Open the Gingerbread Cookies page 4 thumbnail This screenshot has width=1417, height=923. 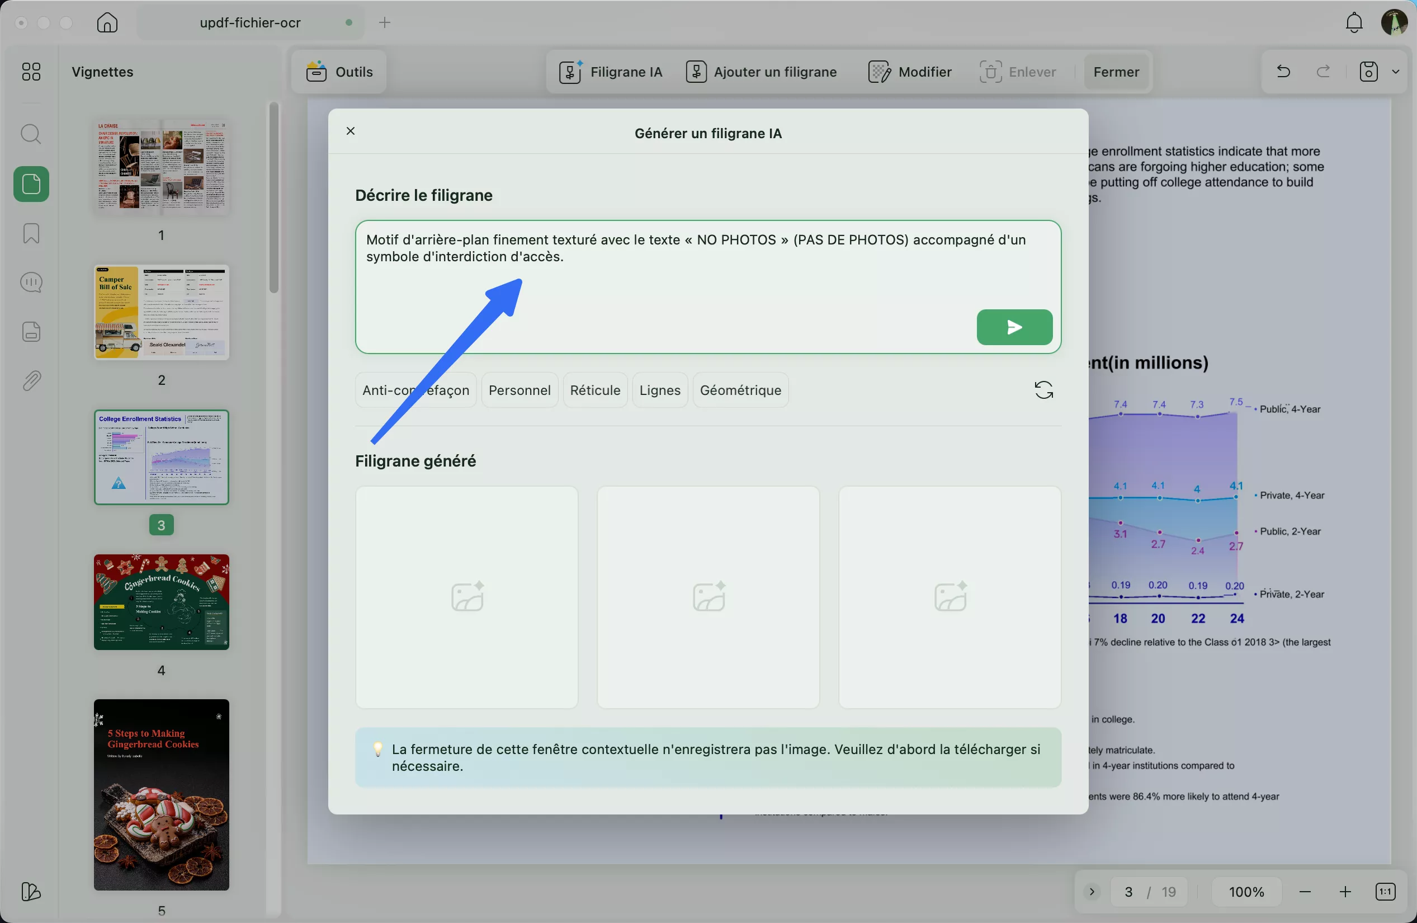click(x=162, y=601)
